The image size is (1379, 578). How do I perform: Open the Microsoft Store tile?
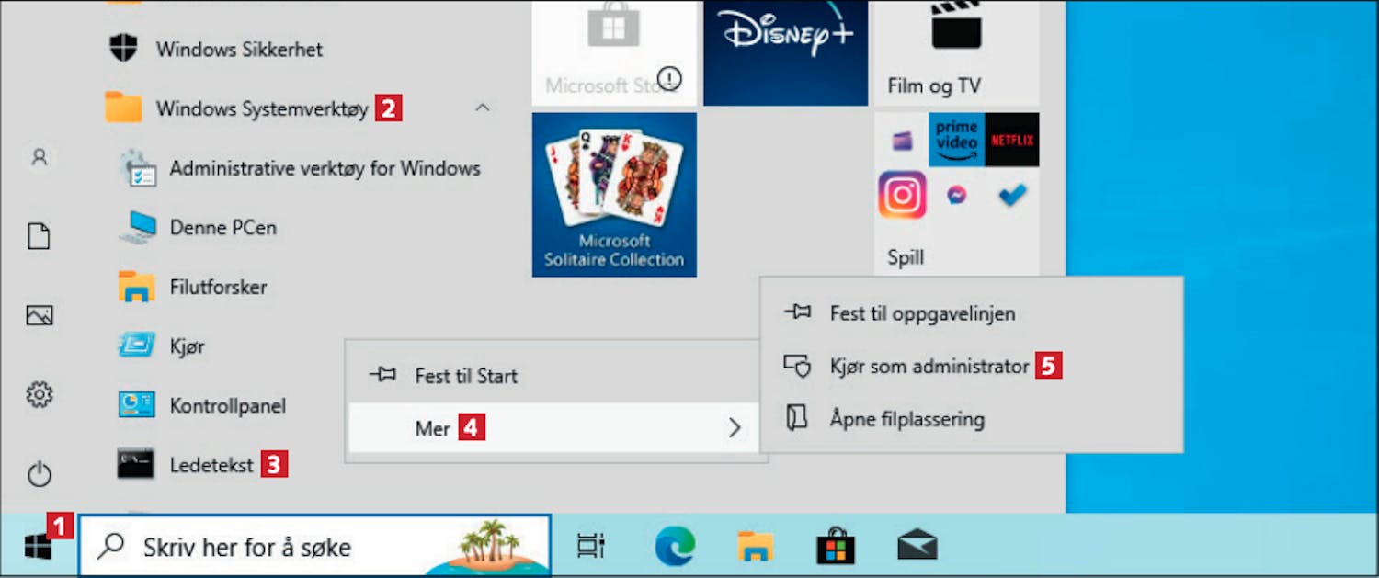tap(614, 52)
